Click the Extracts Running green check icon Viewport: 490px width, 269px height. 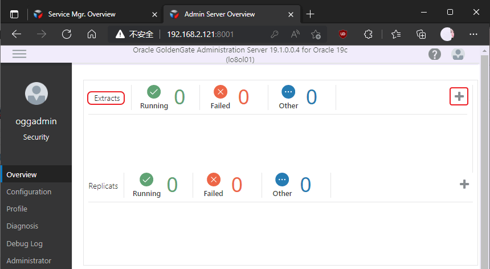tap(154, 92)
